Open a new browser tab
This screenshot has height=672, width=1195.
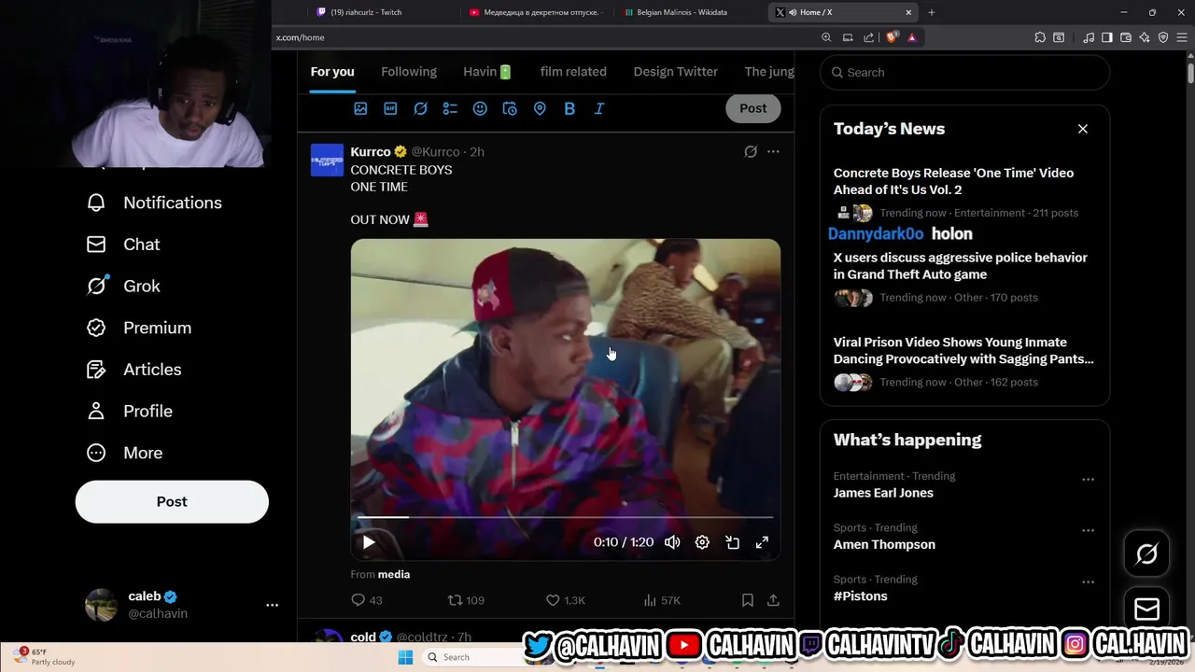tap(931, 12)
